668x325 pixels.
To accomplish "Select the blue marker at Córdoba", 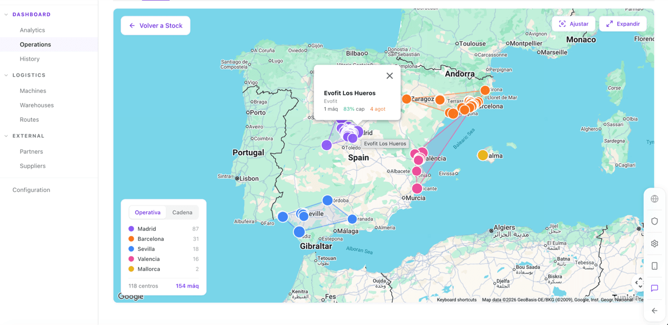I will (327, 200).
